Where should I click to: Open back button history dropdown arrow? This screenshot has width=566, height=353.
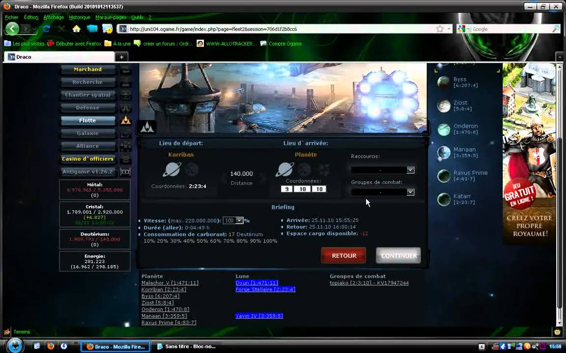pyautogui.click(x=34, y=29)
